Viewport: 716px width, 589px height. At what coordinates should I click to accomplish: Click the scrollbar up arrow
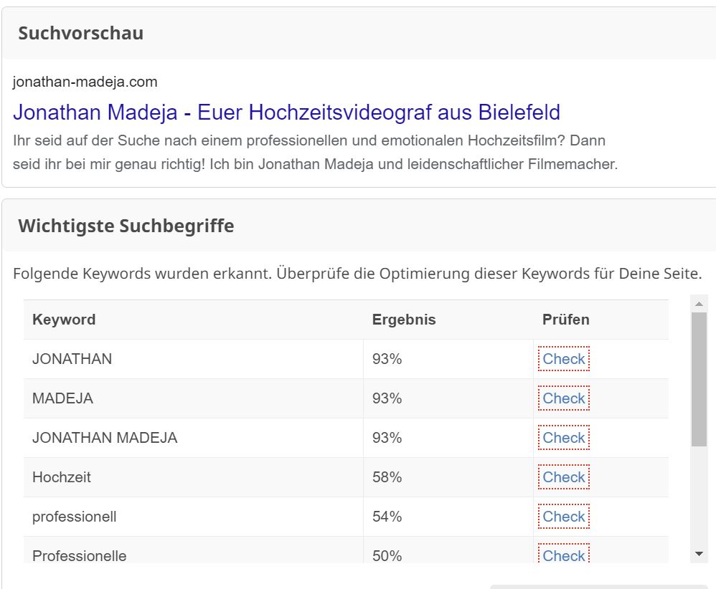(x=699, y=304)
